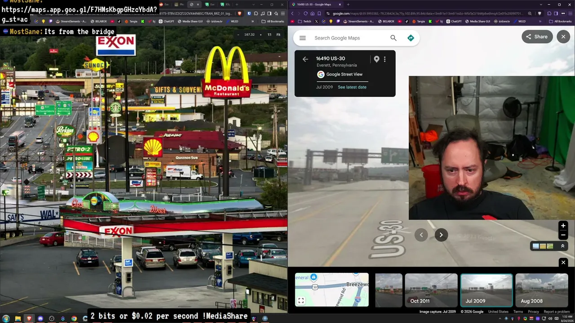This screenshot has width=575, height=323.
Task: Select the Oct 2011 Street View thumbnail
Action: [x=431, y=290]
